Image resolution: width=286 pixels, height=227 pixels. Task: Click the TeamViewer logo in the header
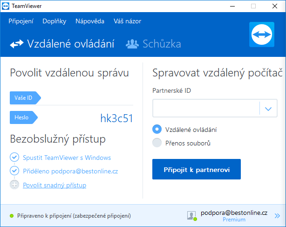click(262, 34)
